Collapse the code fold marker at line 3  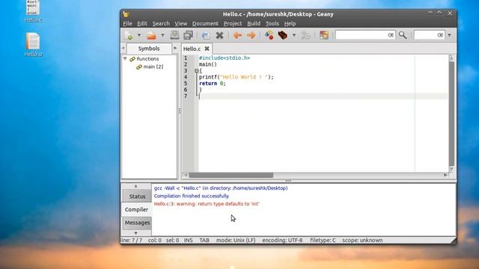point(196,71)
